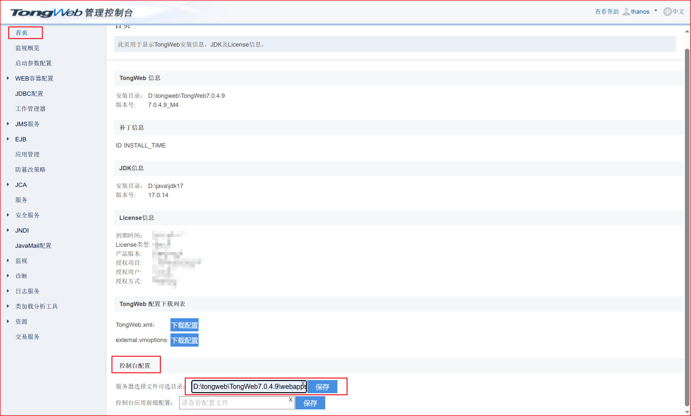Select JDK version 17.0.14 text
691x416 pixels.
coord(158,195)
